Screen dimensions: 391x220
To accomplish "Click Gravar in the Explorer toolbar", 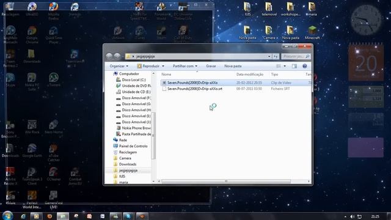I will pyautogui.click(x=211, y=66).
